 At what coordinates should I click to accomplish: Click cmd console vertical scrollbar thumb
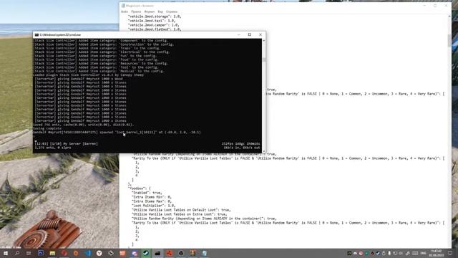(264, 59)
